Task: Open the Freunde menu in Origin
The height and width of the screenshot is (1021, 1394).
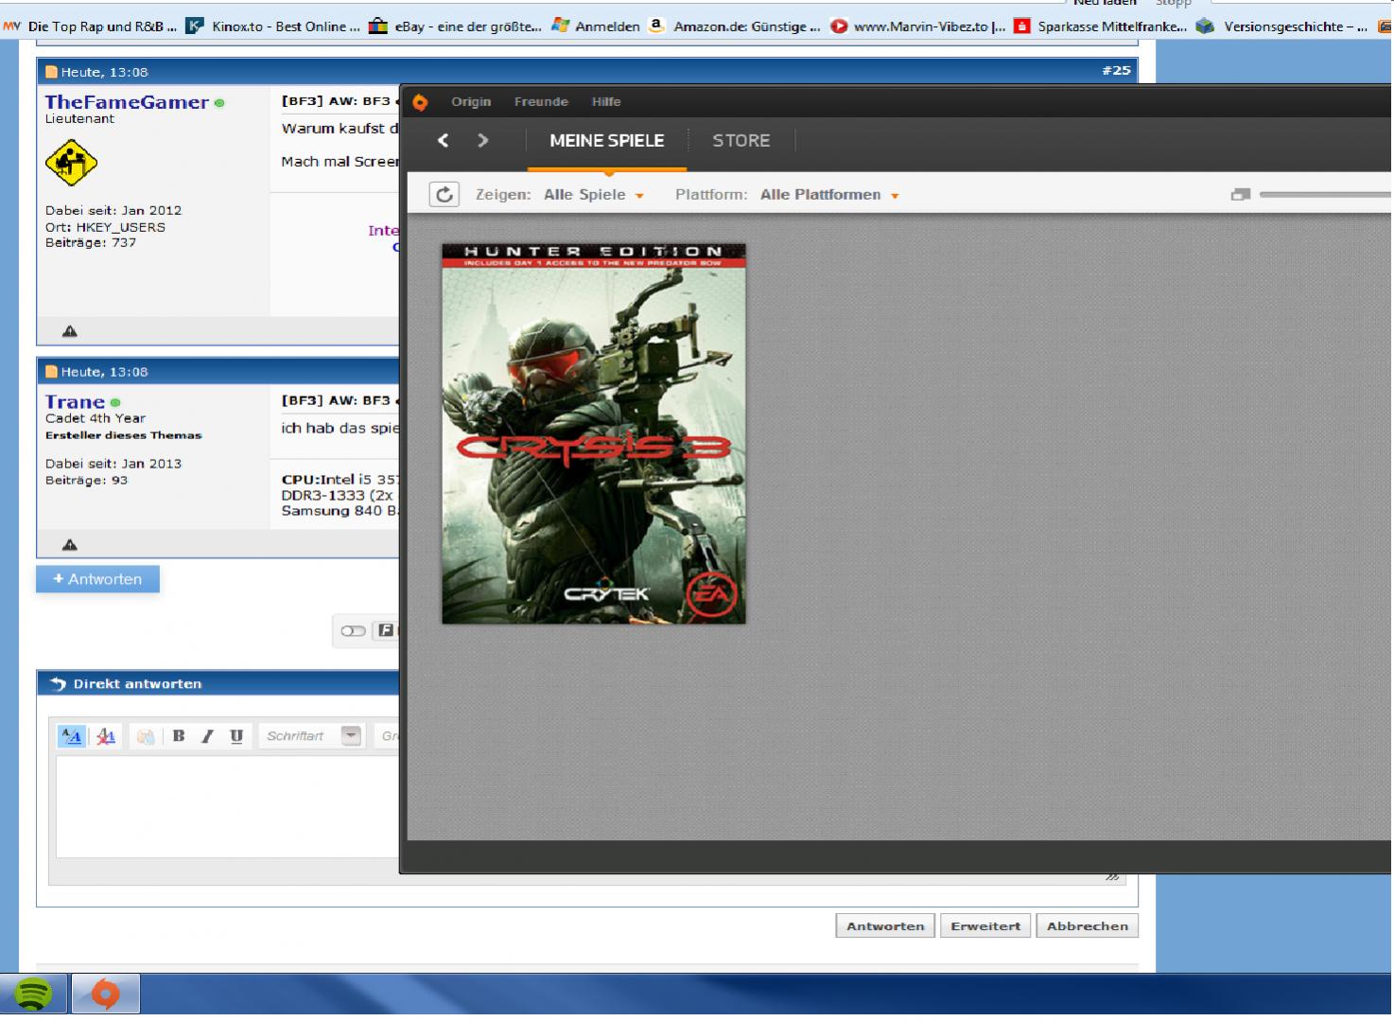Action: 541,101
